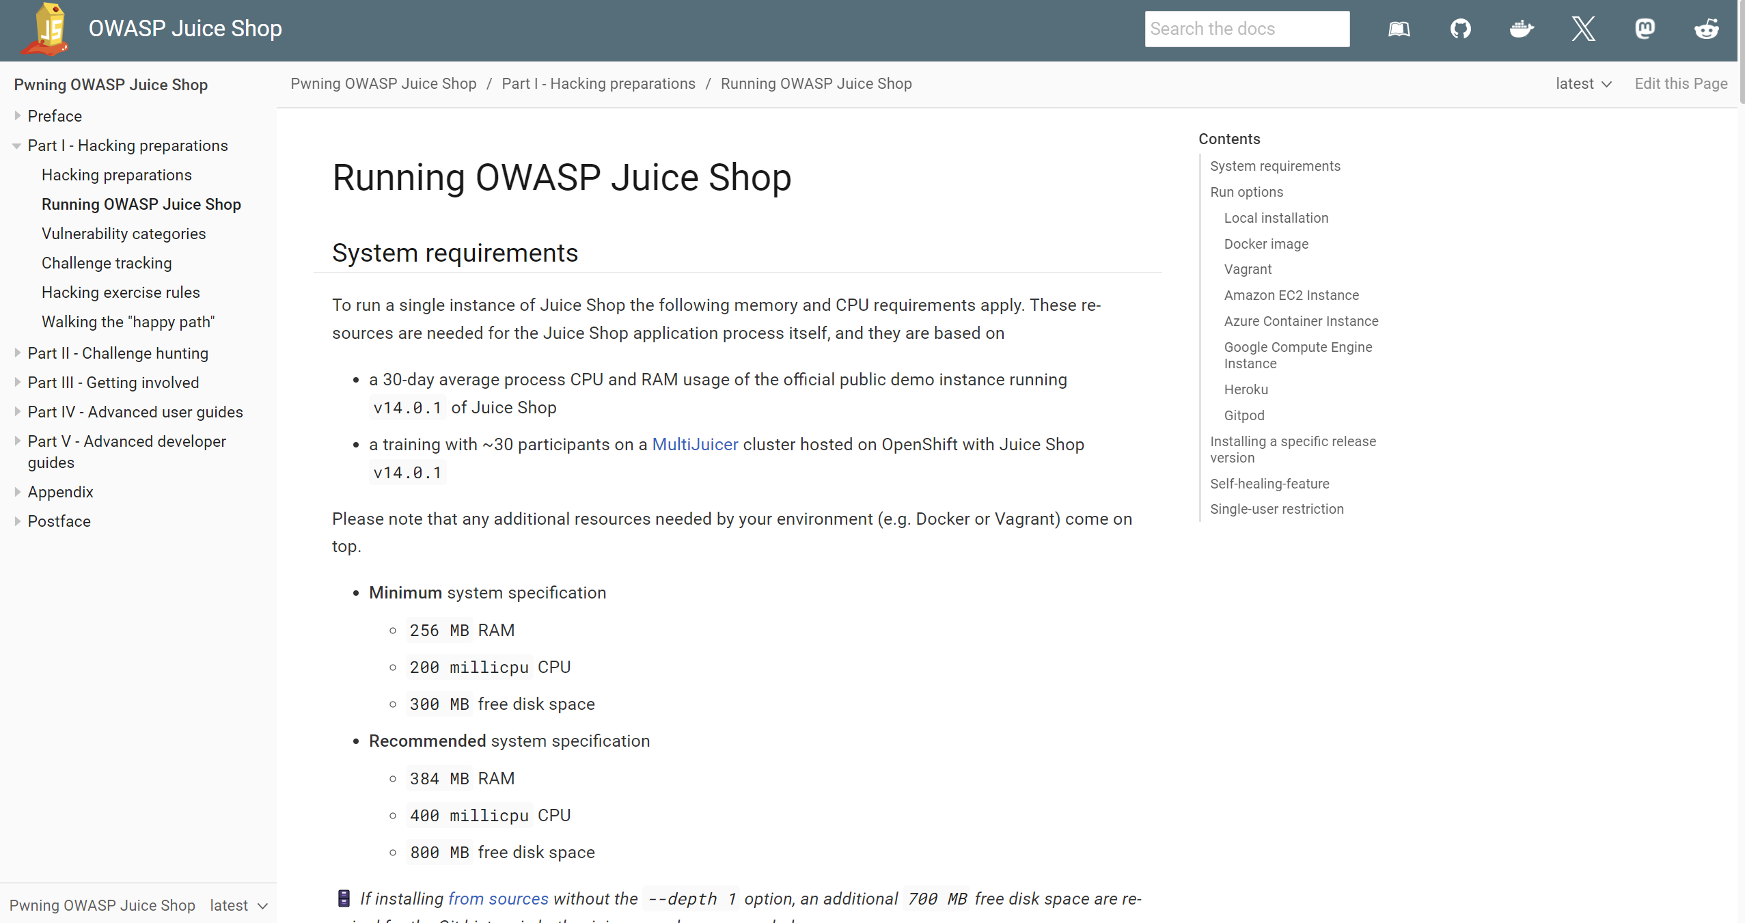Jump to Single-user restriction in Contents
1745x923 pixels.
pos(1276,509)
